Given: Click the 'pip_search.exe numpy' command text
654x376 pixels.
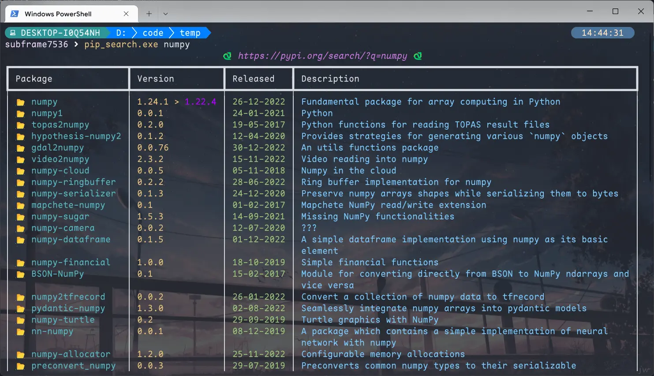Looking at the screenshot, I should [137, 45].
